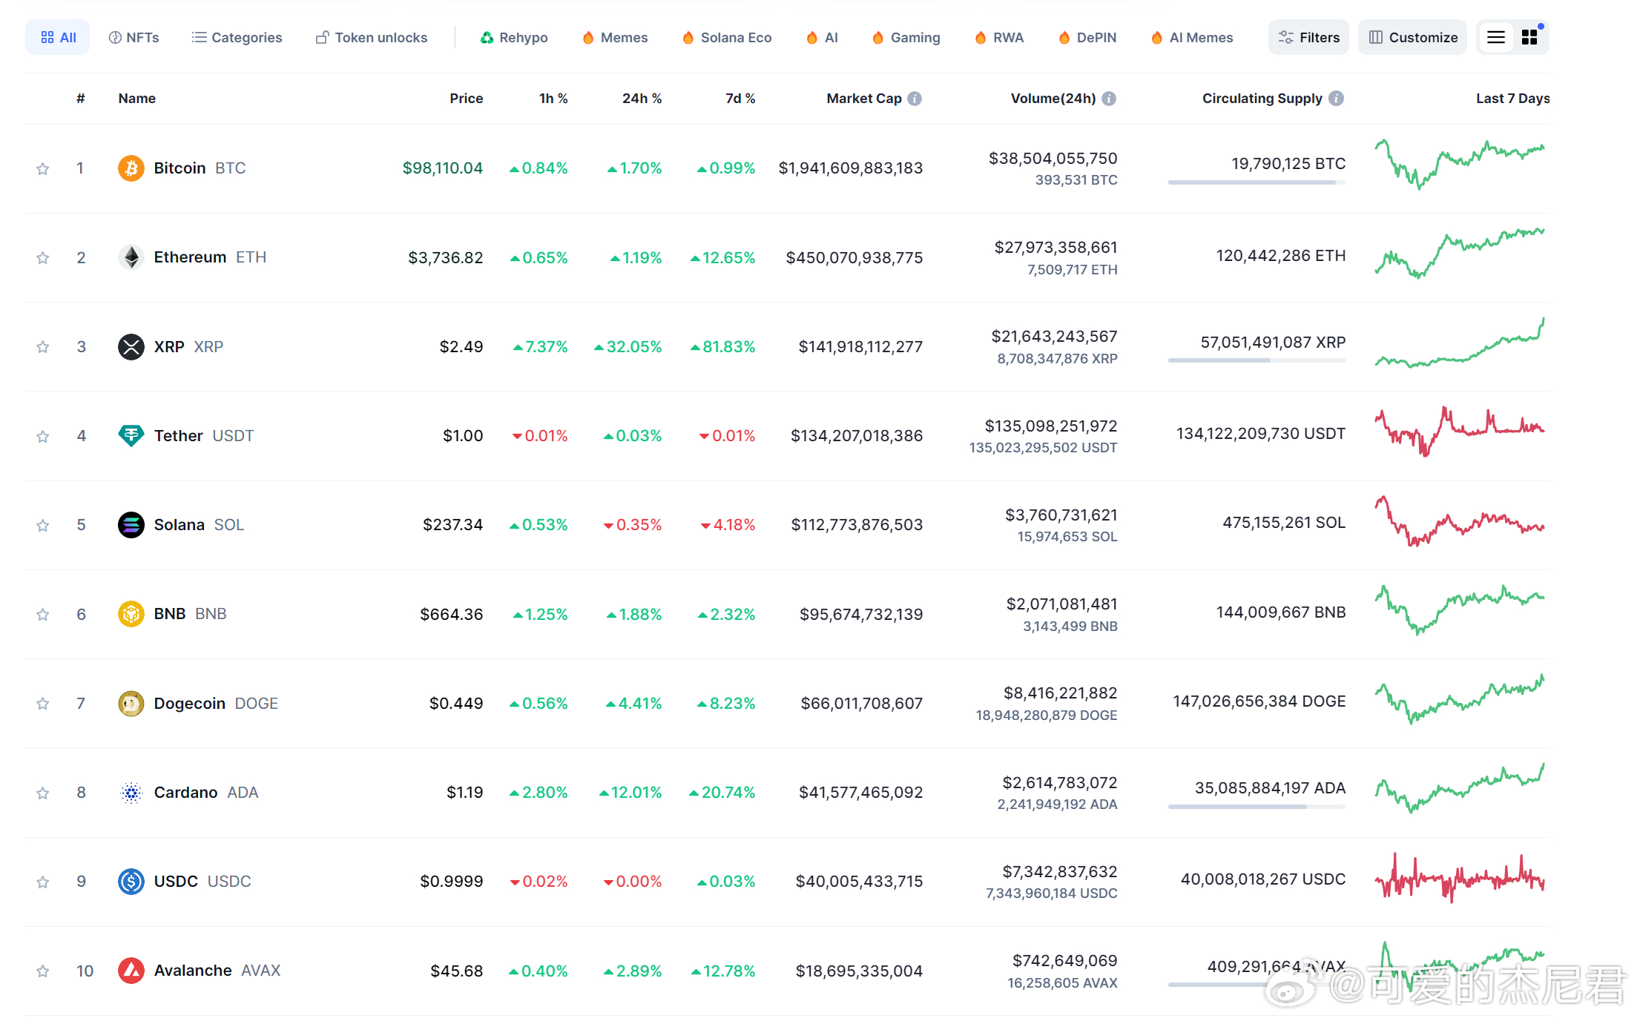Select the Gaming category
The width and height of the screenshot is (1640, 1024).
click(x=906, y=37)
